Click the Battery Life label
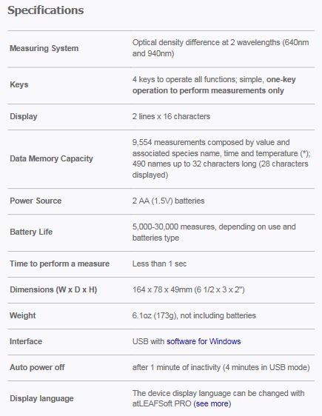Screen dimensions: 322x416 click(31, 232)
